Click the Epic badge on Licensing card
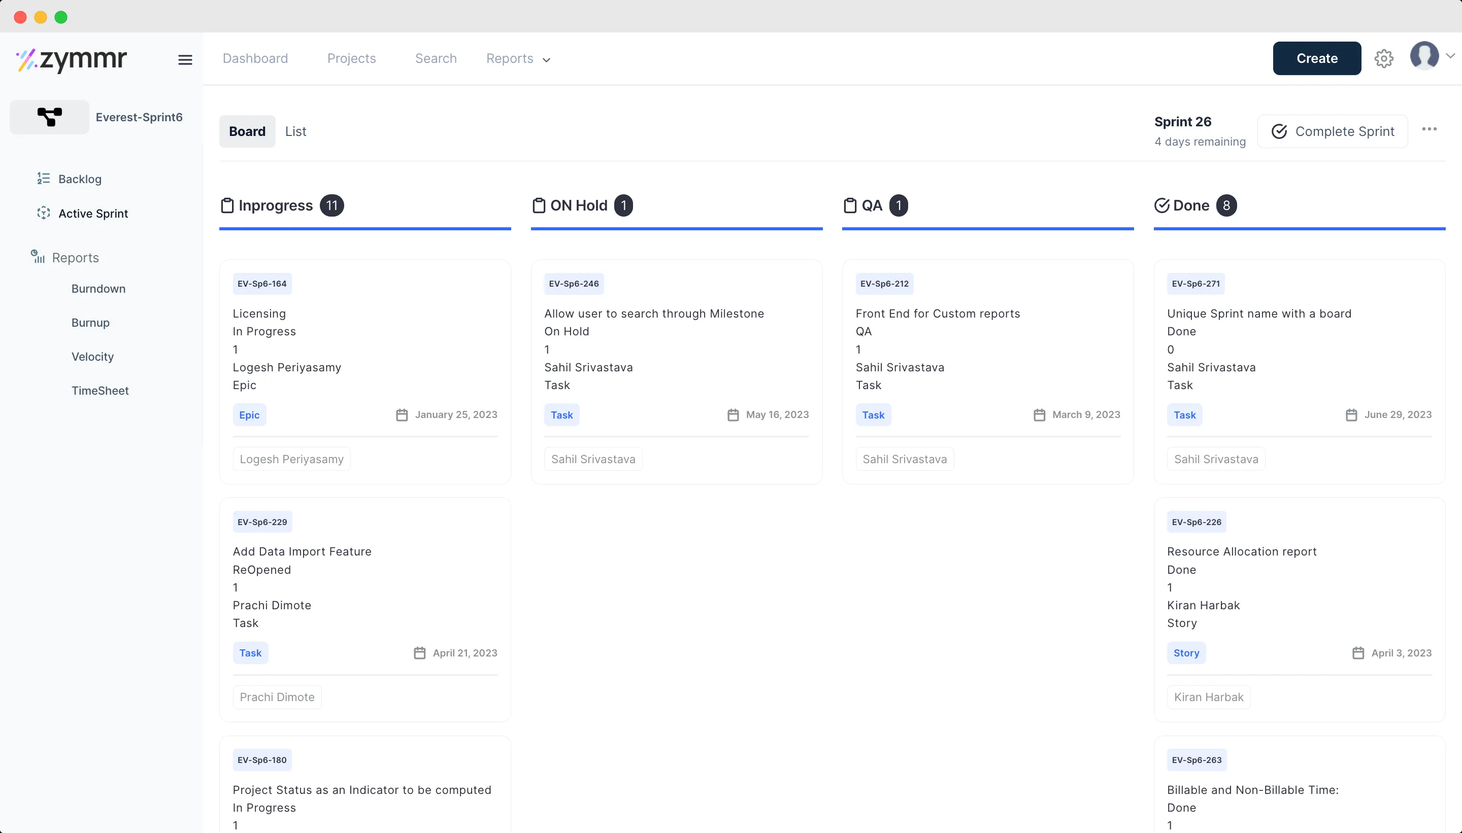 (250, 415)
